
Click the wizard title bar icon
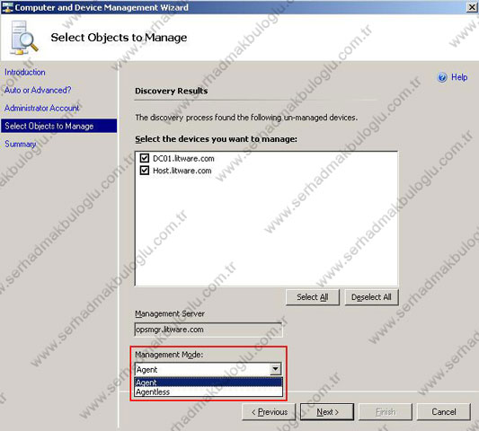pos(7,7)
